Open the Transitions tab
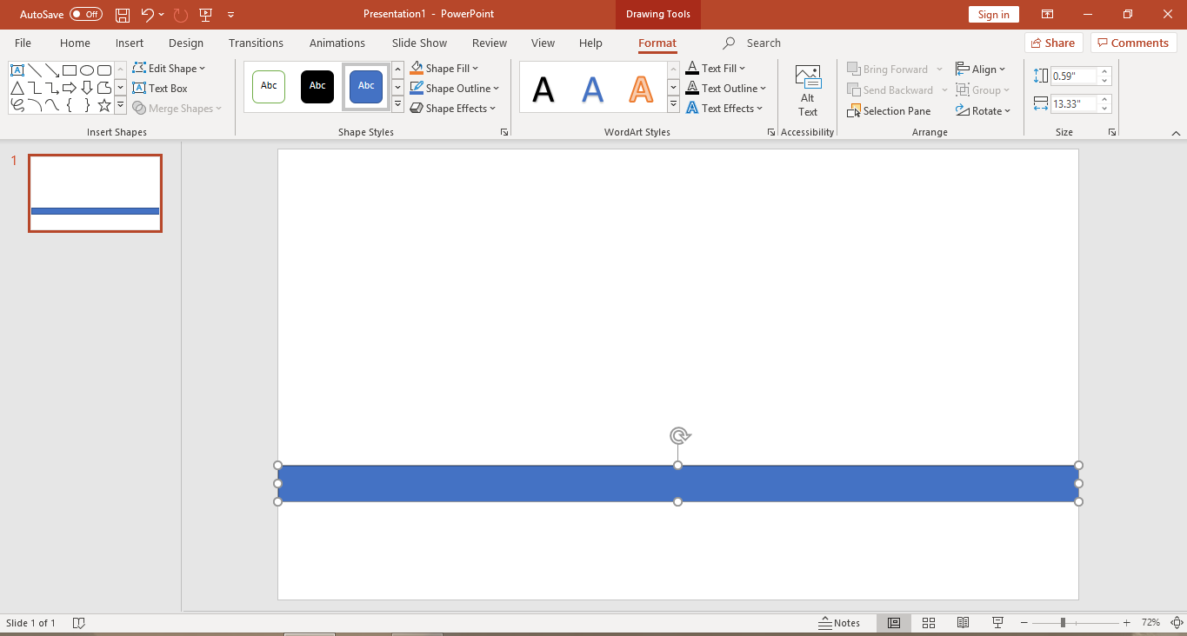This screenshot has height=636, width=1187. pyautogui.click(x=256, y=43)
